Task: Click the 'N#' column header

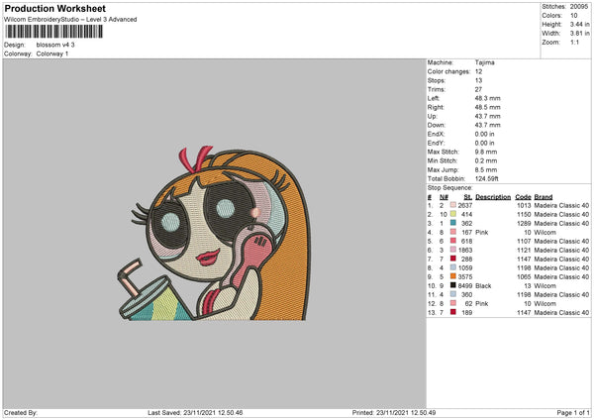Action: (444, 197)
